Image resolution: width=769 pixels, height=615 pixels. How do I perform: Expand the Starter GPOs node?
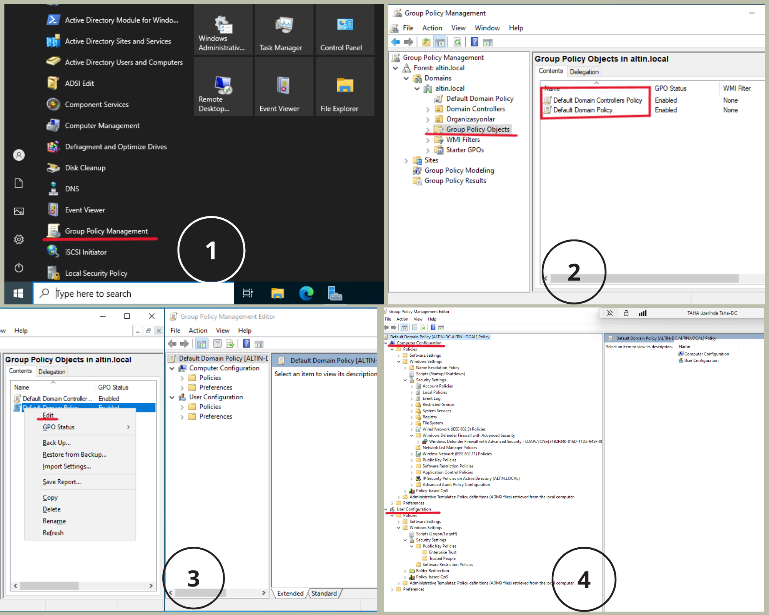coord(428,150)
